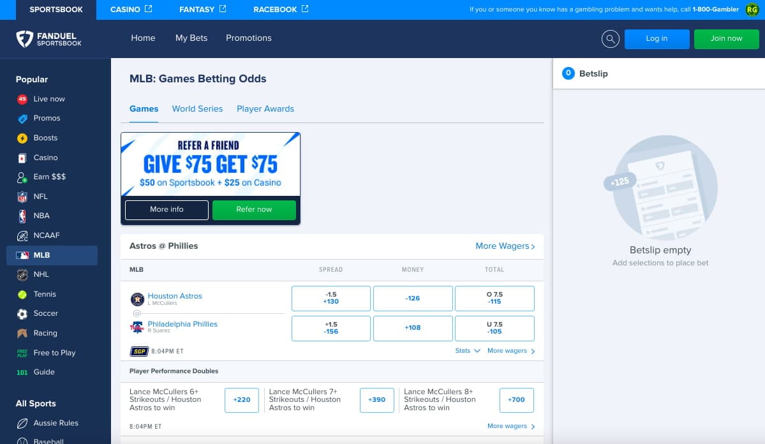Click the NCAAF football icon
765x444 pixels.
coord(22,235)
